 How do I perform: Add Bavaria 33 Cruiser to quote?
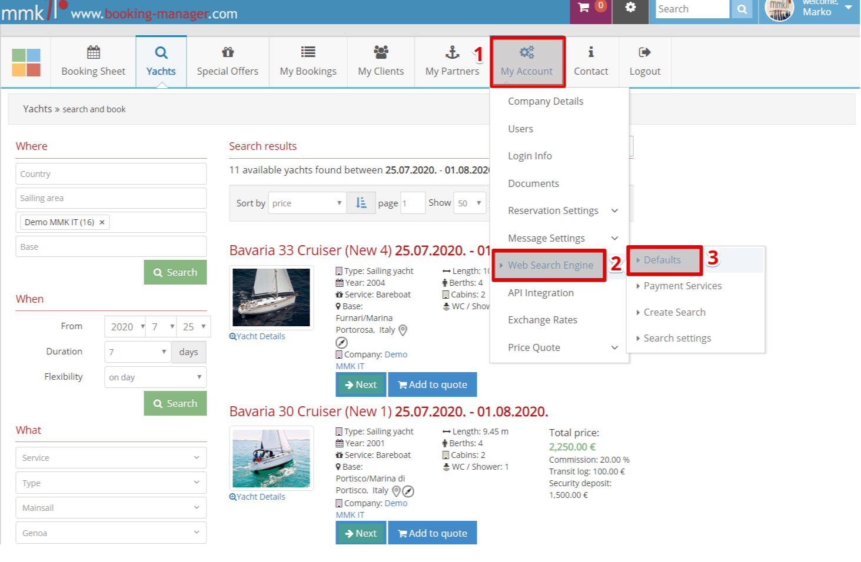pos(433,384)
